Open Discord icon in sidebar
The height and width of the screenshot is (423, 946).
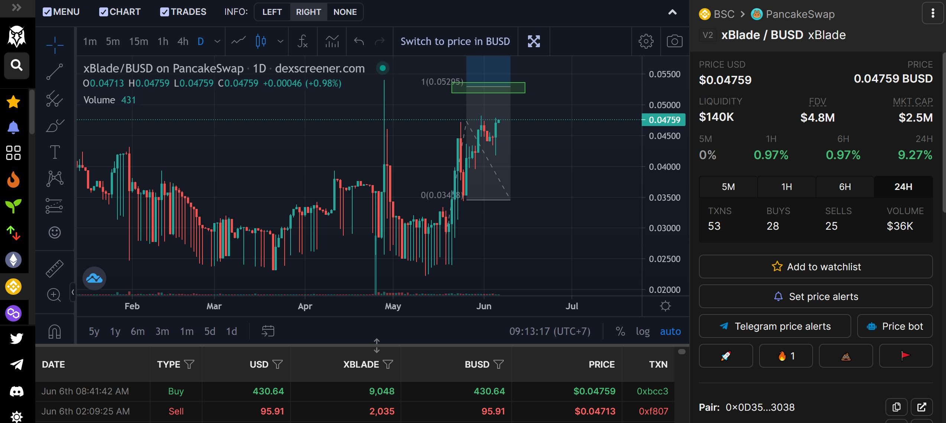pyautogui.click(x=16, y=391)
